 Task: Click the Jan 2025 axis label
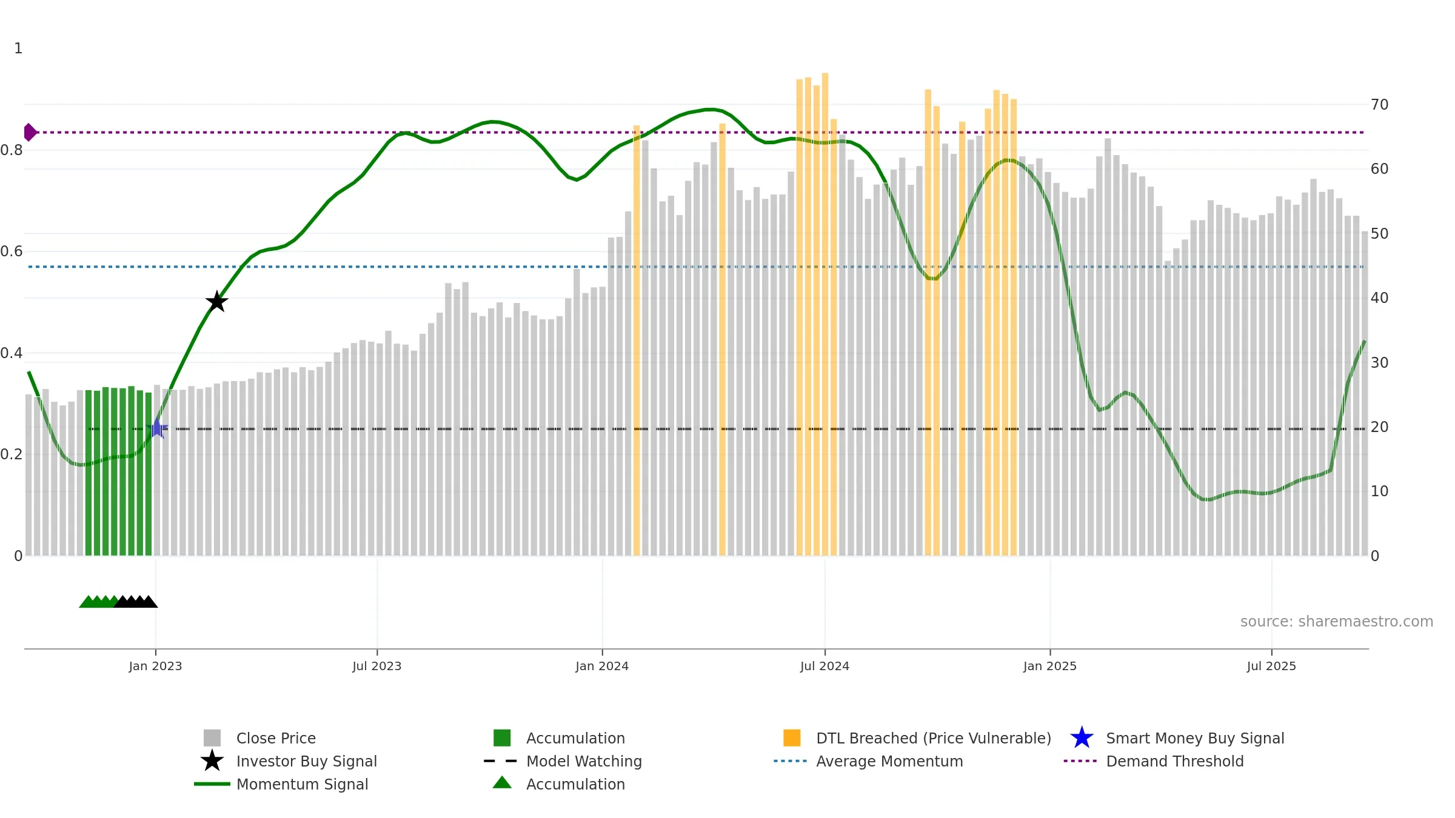1050,667
